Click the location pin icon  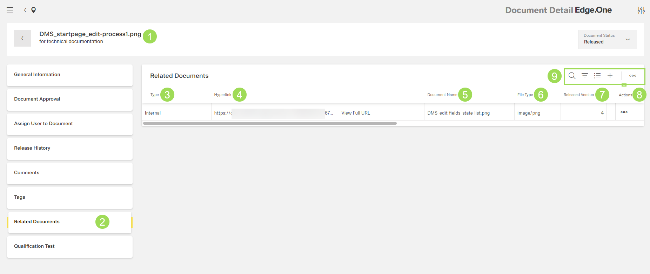(34, 10)
